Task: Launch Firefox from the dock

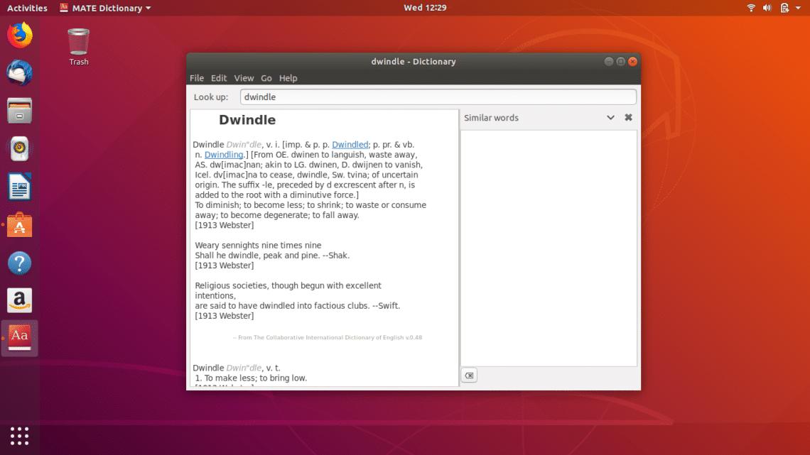Action: [x=19, y=33]
